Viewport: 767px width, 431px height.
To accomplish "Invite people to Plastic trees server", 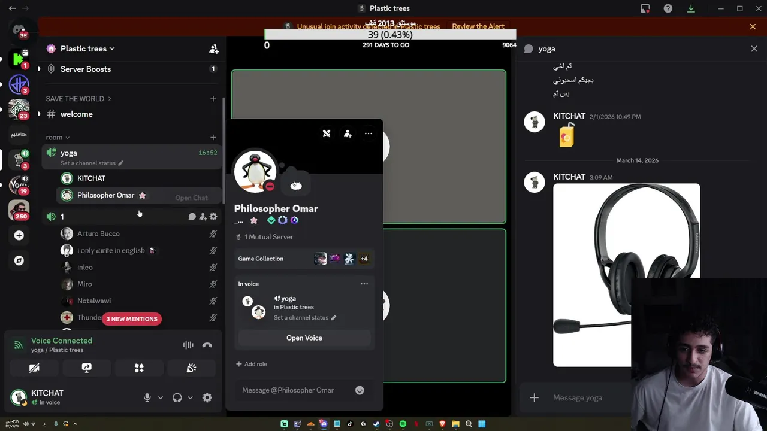I will click(x=214, y=49).
